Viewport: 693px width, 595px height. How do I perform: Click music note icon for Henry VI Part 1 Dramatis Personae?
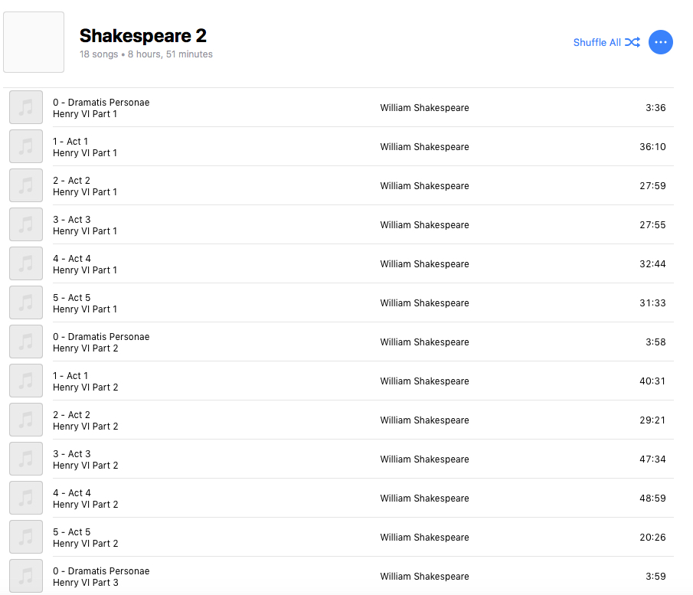click(26, 107)
